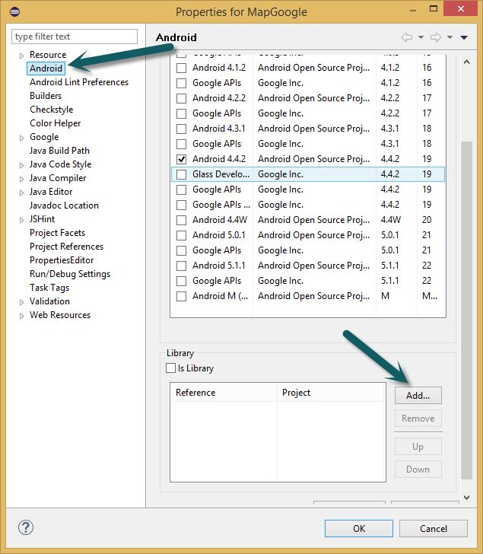Click the help question mark icon
483x554 pixels.
tap(26, 527)
